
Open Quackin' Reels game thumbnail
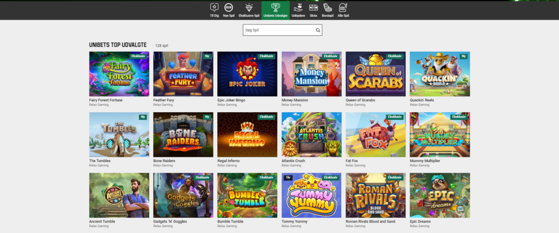click(439, 74)
